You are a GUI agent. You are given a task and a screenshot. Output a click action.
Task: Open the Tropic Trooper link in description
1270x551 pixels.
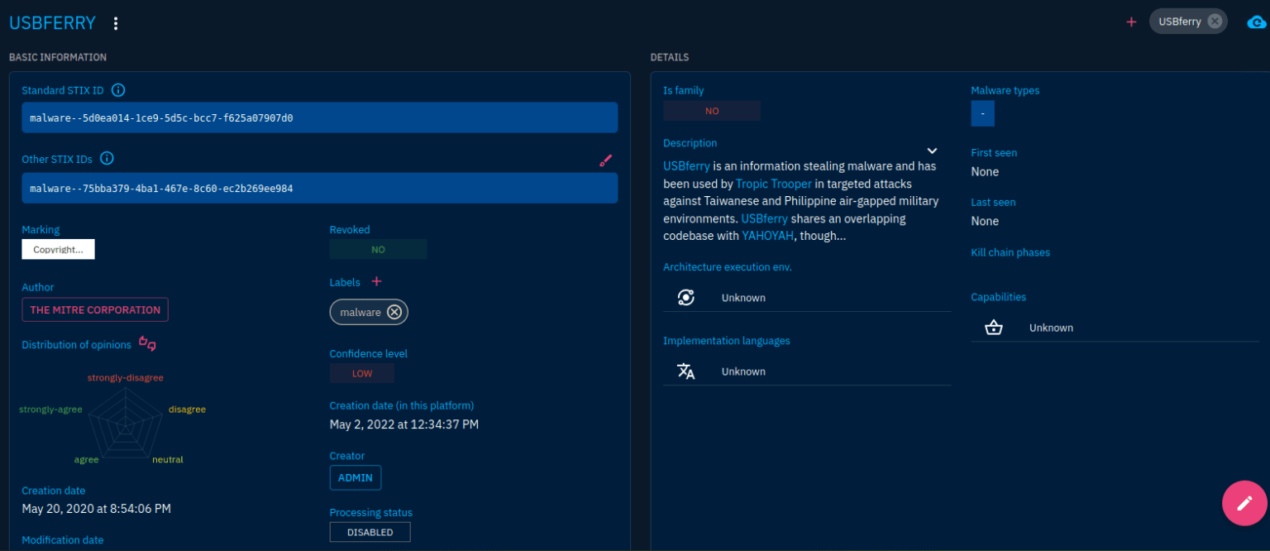pyautogui.click(x=774, y=184)
